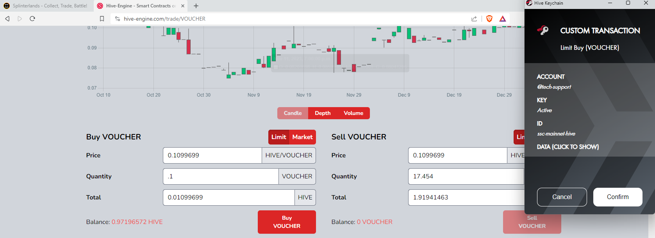Viewport: 655px width, 238px height.
Task: Confirm the Keychain custom transaction
Action: (x=618, y=197)
